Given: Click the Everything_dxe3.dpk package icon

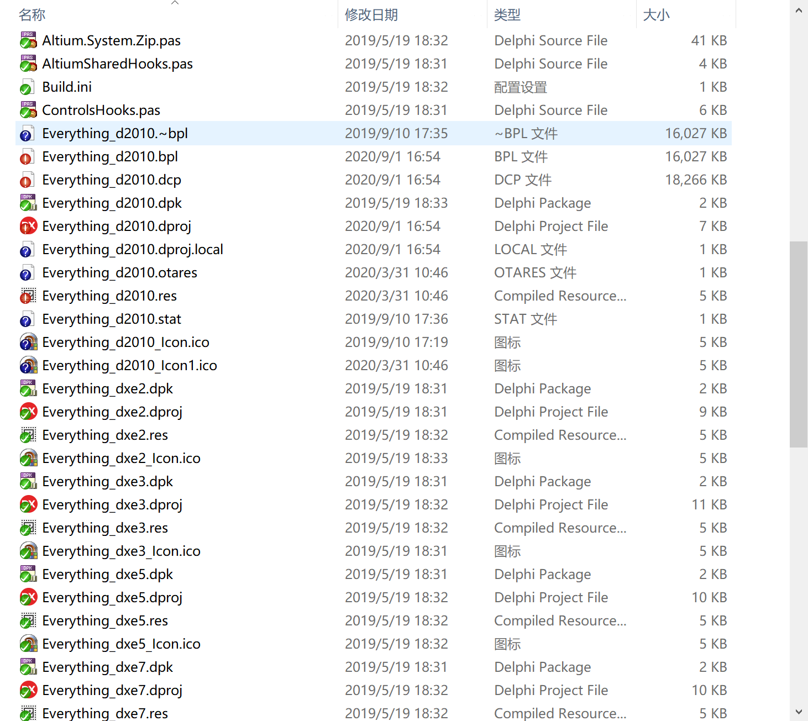Looking at the screenshot, I should (x=28, y=481).
